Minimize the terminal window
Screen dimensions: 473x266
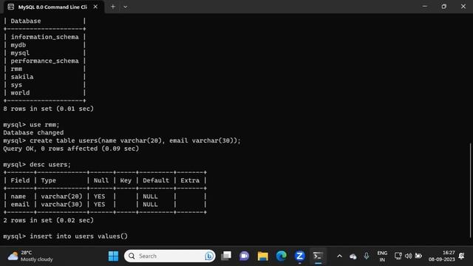[x=425, y=7]
